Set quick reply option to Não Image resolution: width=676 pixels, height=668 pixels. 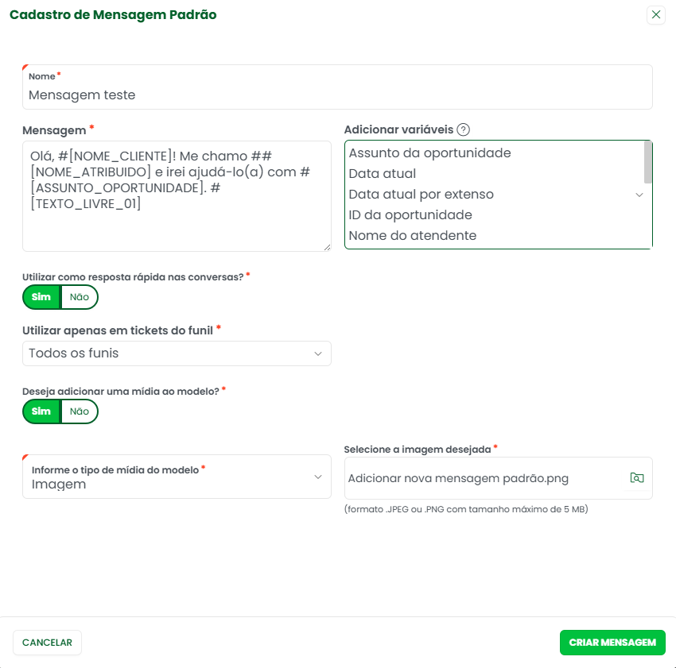click(80, 297)
